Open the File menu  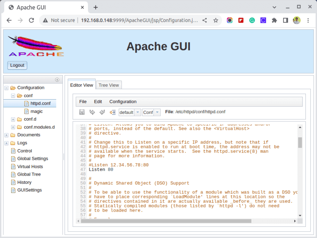(x=83, y=101)
